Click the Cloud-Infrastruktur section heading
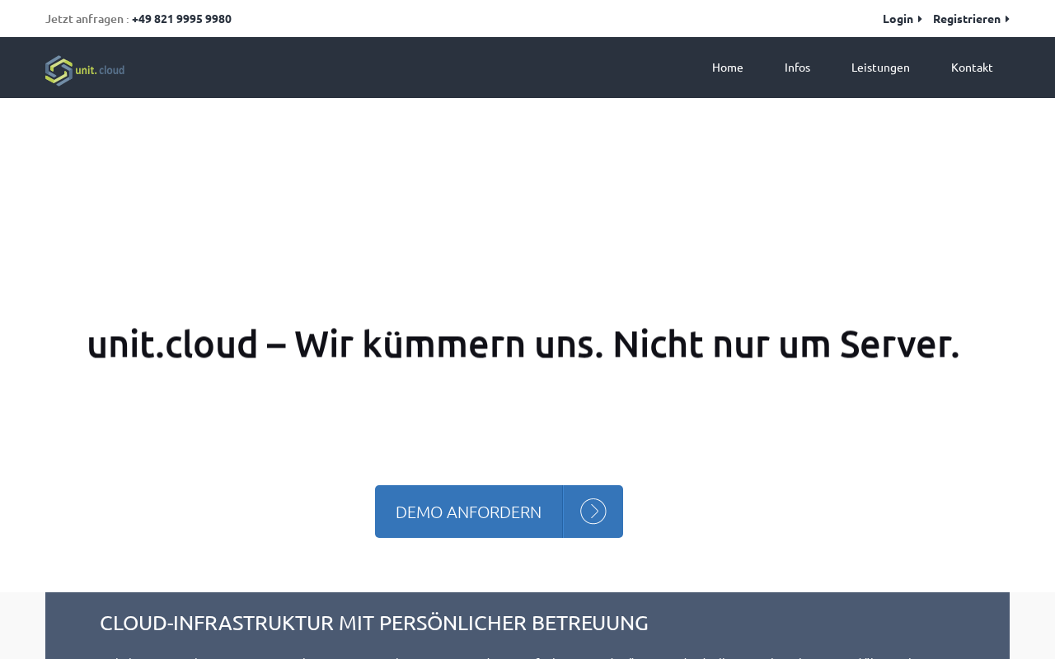Viewport: 1055px width, 659px height. [x=374, y=623]
